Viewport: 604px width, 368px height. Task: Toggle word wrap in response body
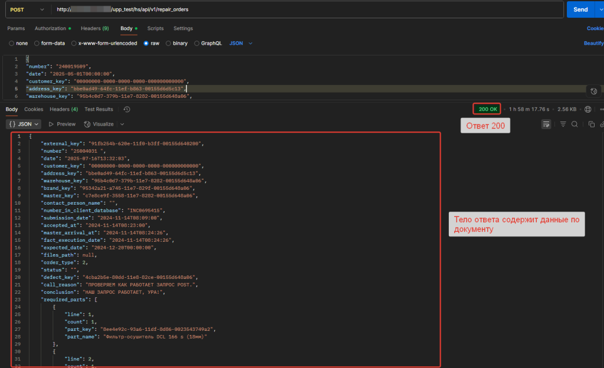(x=546, y=124)
